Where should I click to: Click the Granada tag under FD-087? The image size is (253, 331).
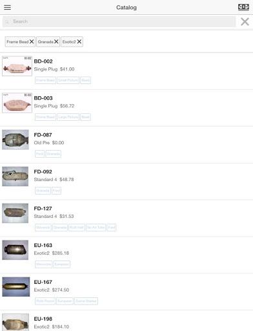(54, 154)
